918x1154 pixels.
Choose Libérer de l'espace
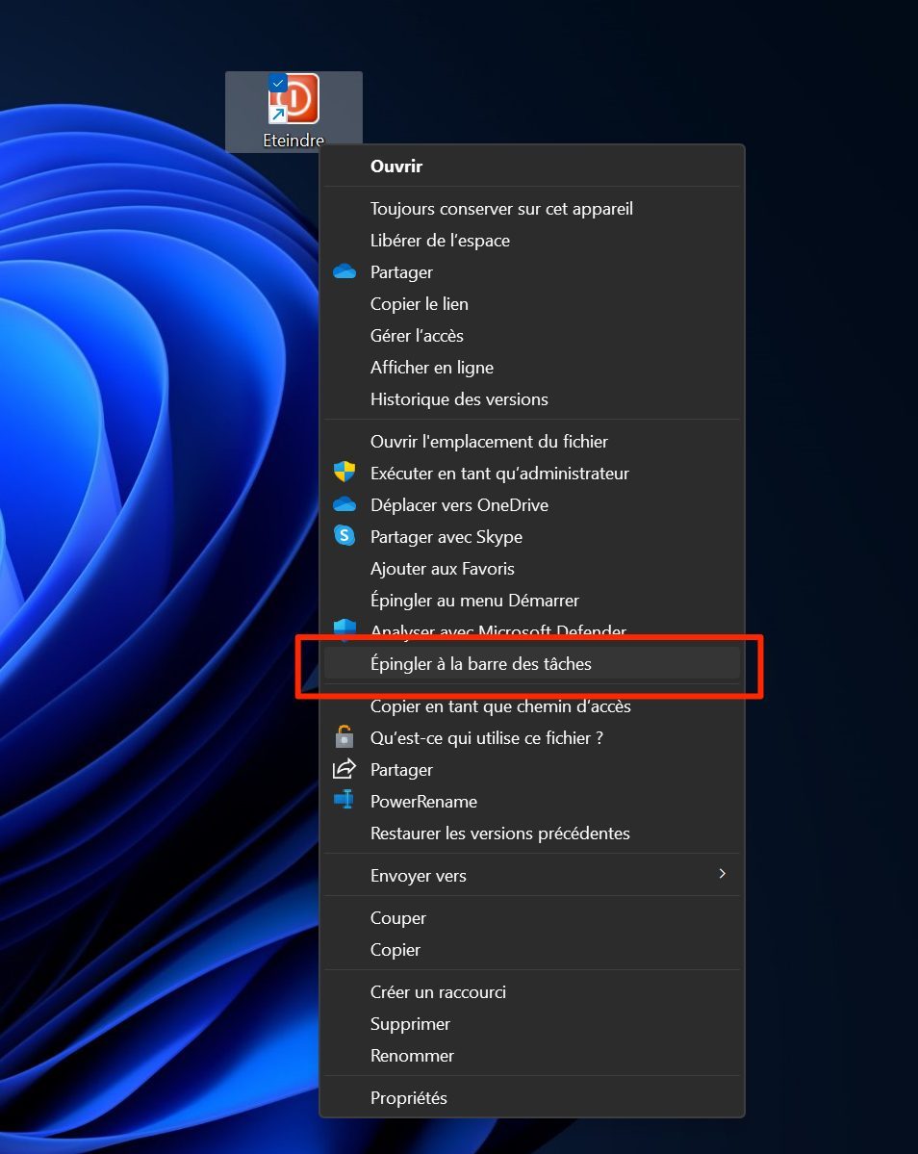532,241
